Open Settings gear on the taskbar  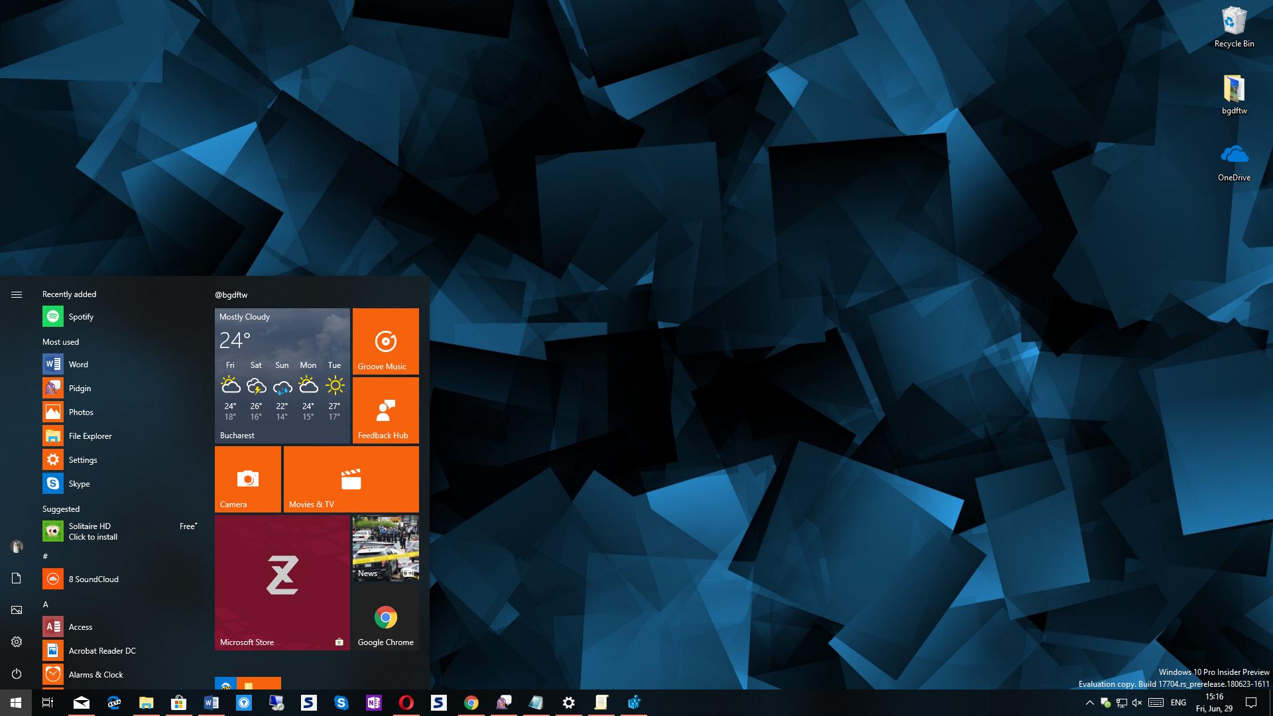(x=569, y=703)
